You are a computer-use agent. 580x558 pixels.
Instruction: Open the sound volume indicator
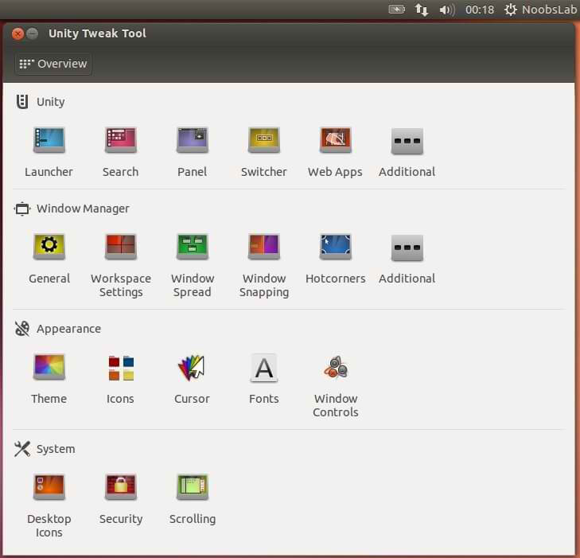pyautogui.click(x=447, y=10)
